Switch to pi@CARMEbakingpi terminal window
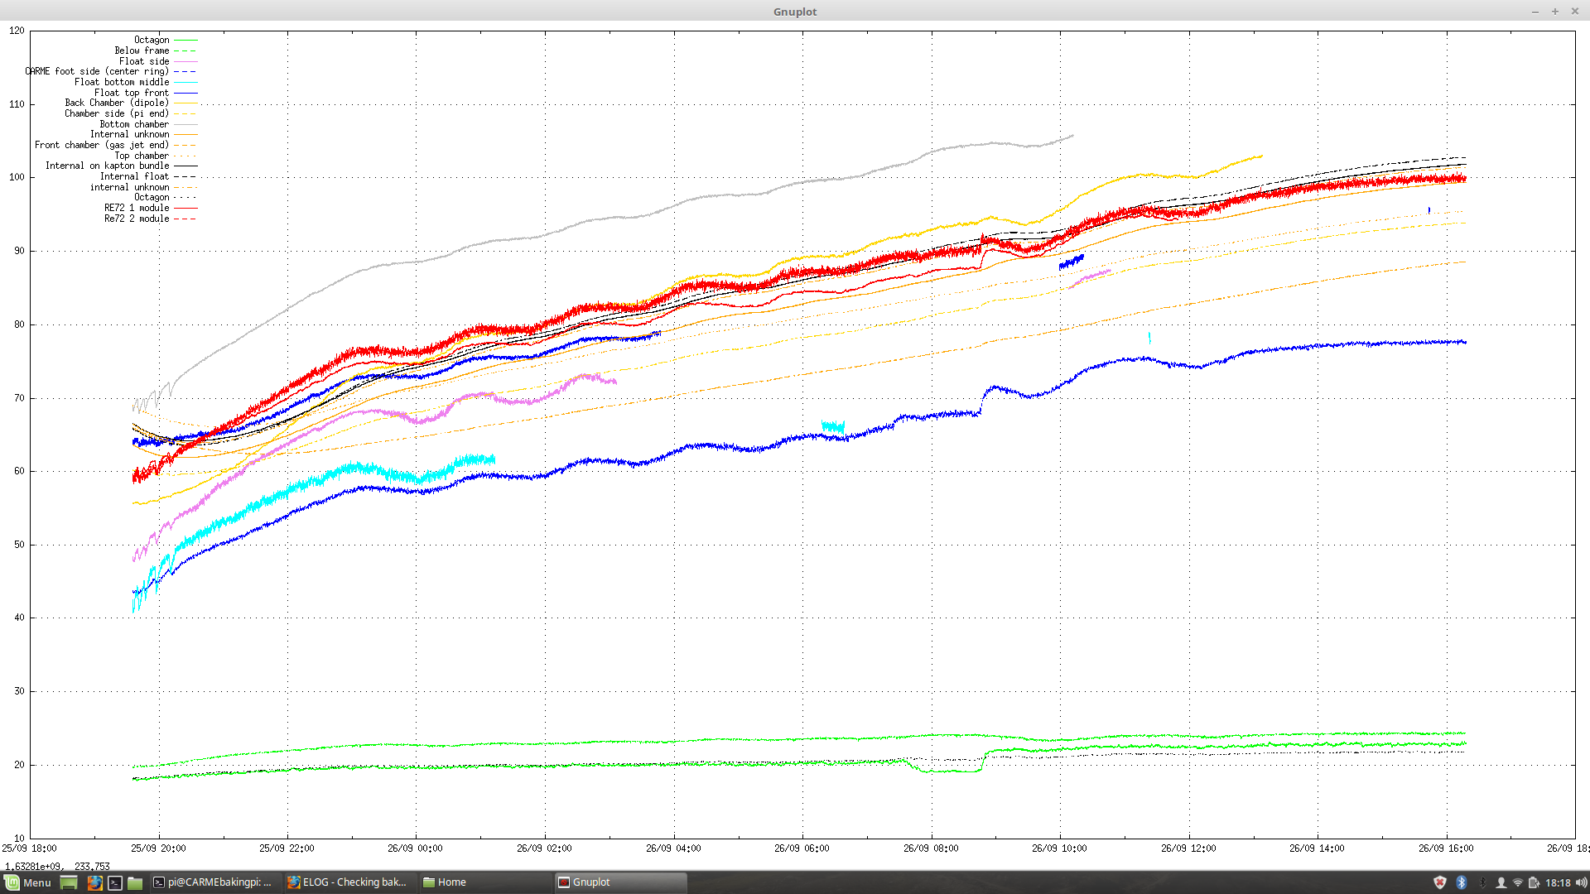Screen dimensions: 1590x894 tap(213, 882)
